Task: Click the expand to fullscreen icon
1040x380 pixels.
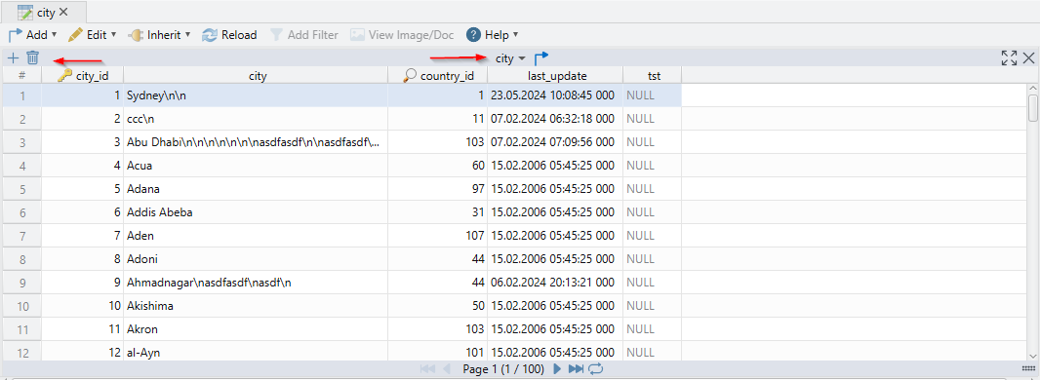Action: click(1009, 58)
